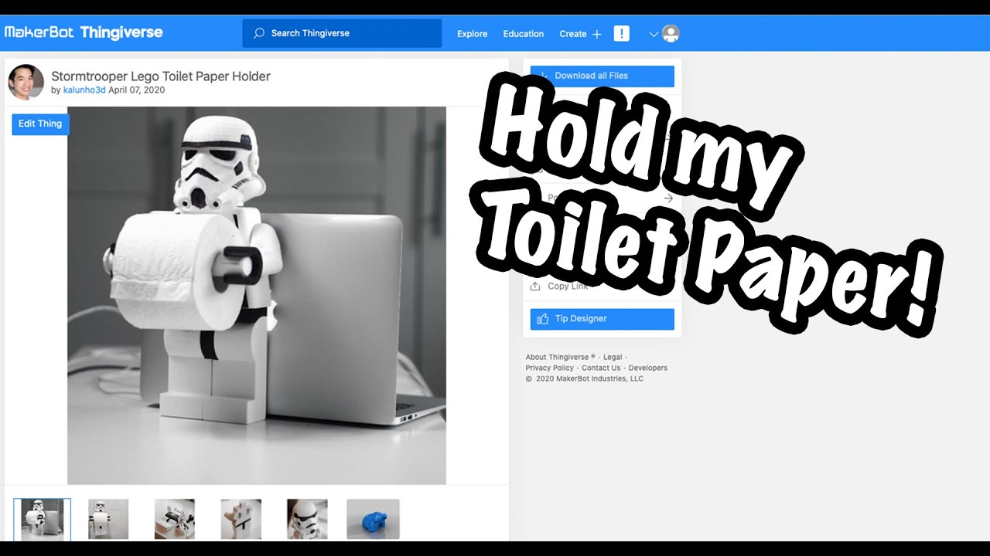Expand the account dropdown chevron
The image size is (990, 556).
point(654,34)
